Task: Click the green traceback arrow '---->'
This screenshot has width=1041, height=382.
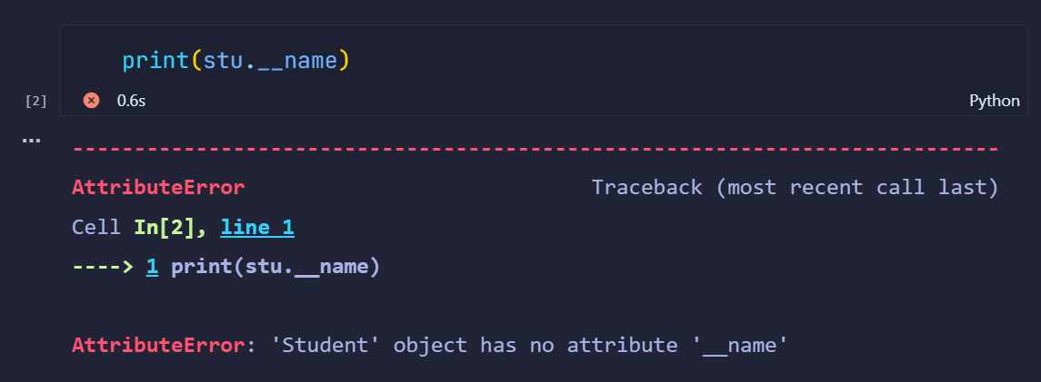Action: tap(103, 267)
